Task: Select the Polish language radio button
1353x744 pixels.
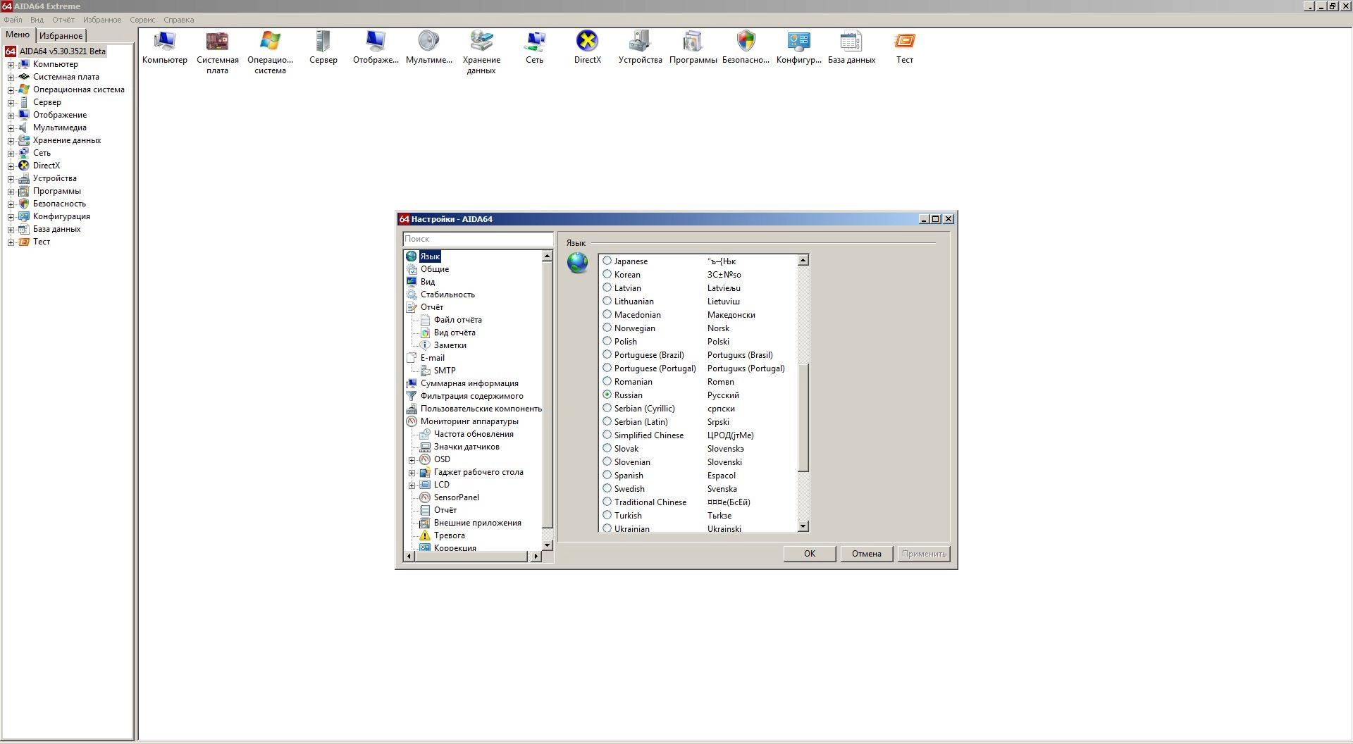Action: pyautogui.click(x=607, y=341)
